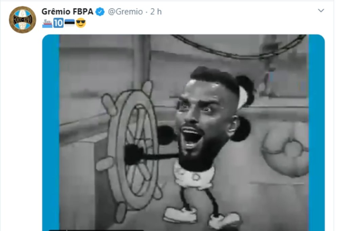Open the Grêmio FBPA profile name
The width and height of the screenshot is (347, 231).
pyautogui.click(x=67, y=12)
